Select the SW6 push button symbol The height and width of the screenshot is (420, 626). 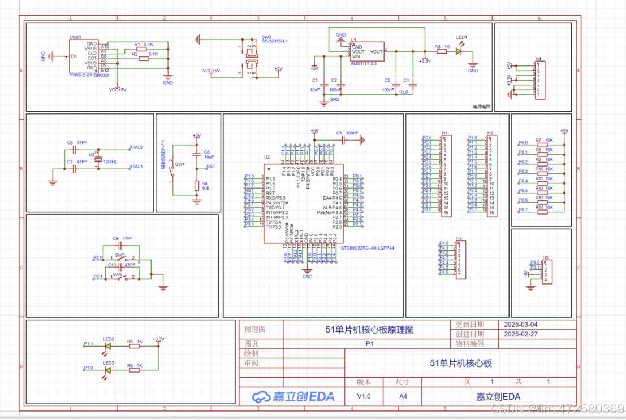(x=122, y=278)
